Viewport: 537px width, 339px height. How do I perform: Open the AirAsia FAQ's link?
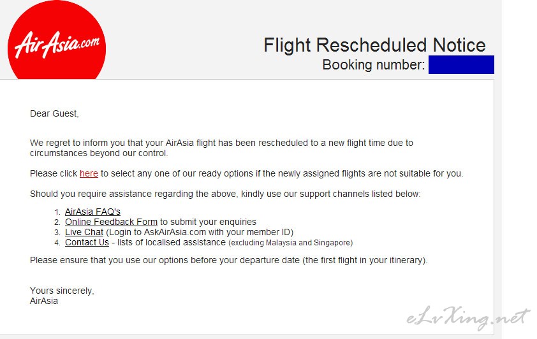coord(93,212)
